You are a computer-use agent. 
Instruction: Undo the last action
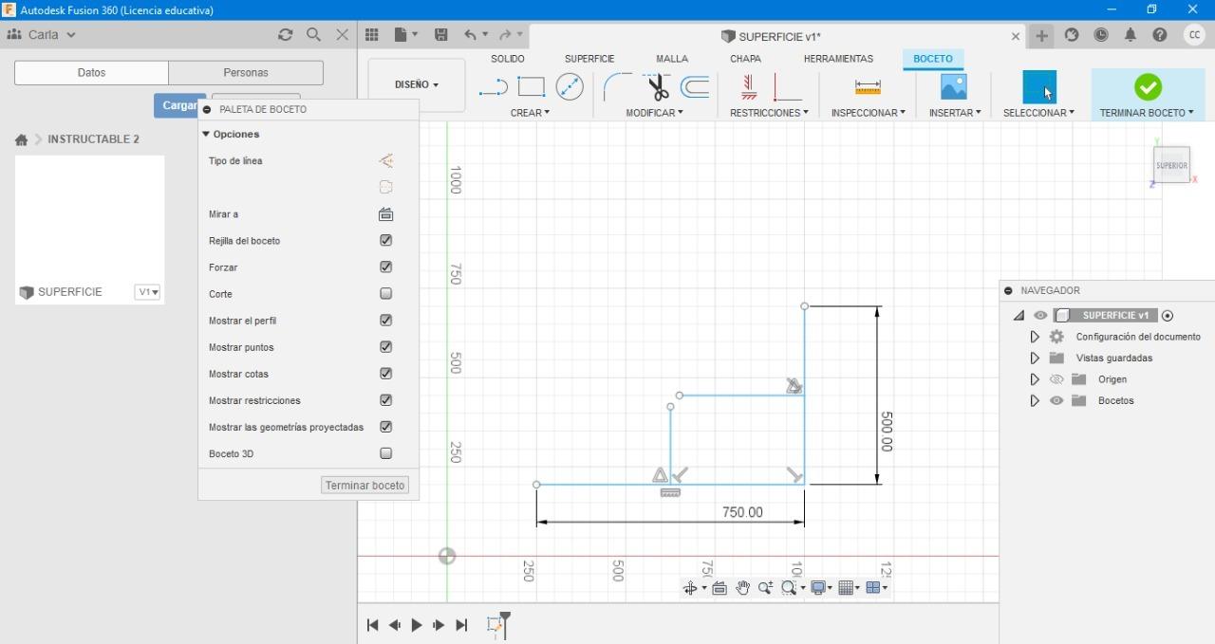pos(471,35)
